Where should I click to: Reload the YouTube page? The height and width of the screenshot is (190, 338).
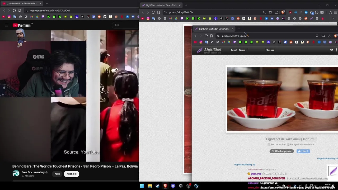[x=14, y=11]
